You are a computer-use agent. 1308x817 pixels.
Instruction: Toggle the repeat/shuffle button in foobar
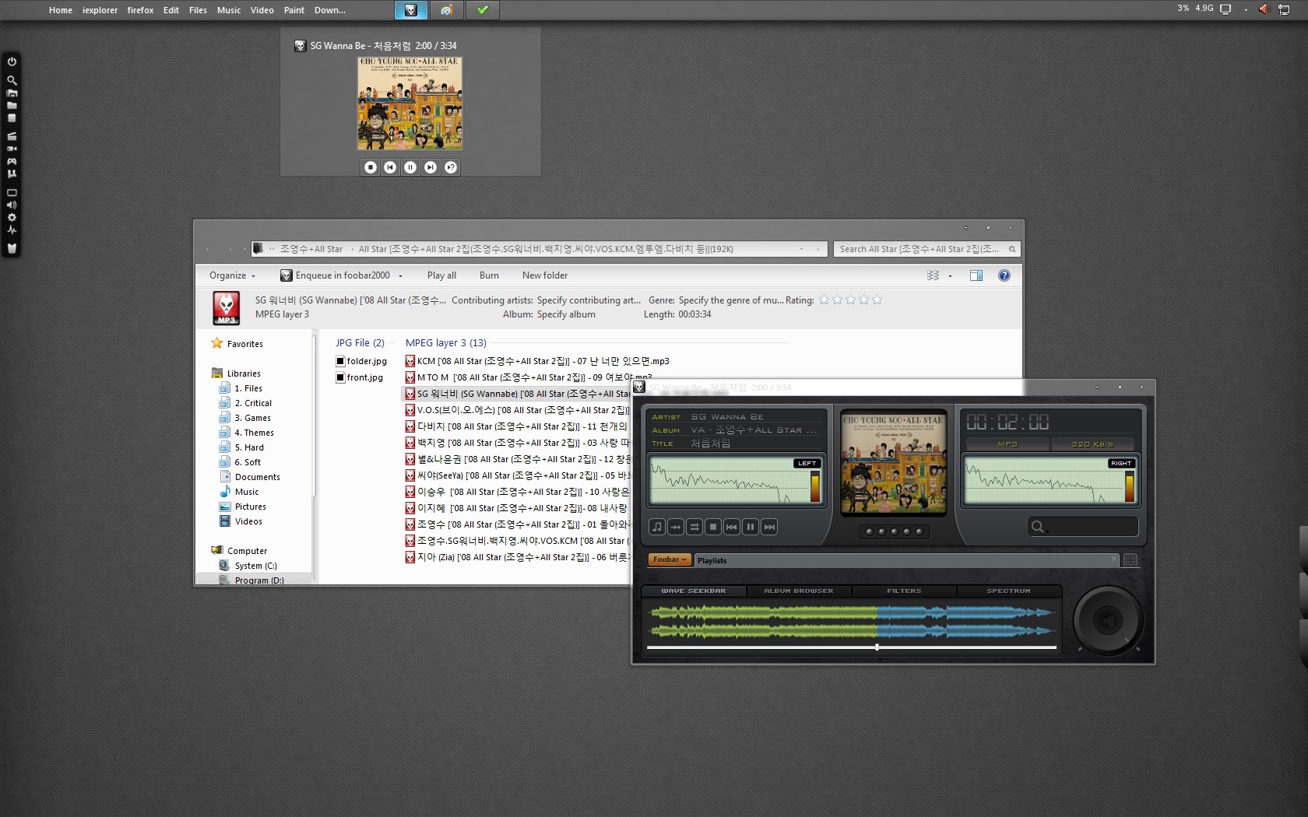coord(694,527)
